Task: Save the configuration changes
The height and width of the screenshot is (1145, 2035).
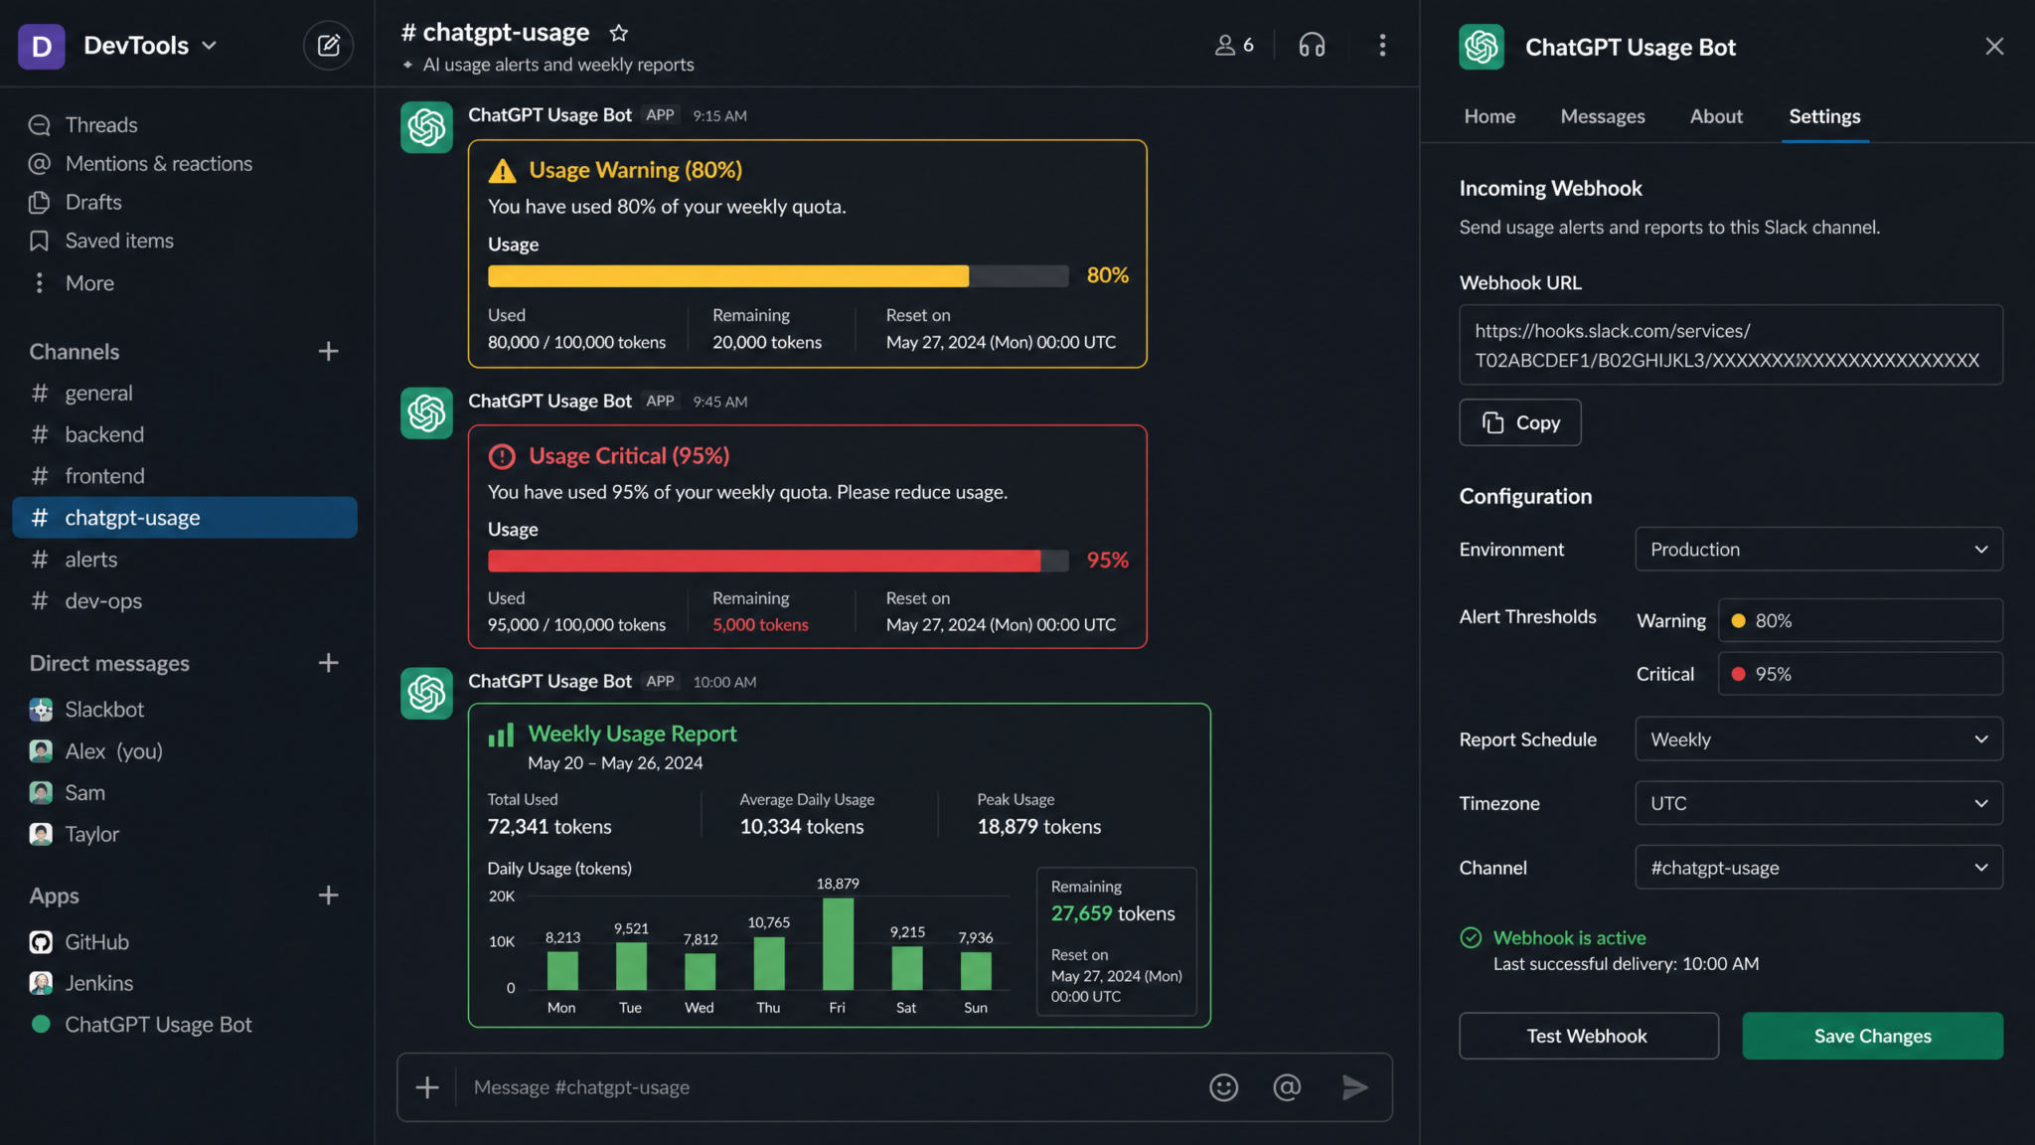Action: pyautogui.click(x=1872, y=1036)
